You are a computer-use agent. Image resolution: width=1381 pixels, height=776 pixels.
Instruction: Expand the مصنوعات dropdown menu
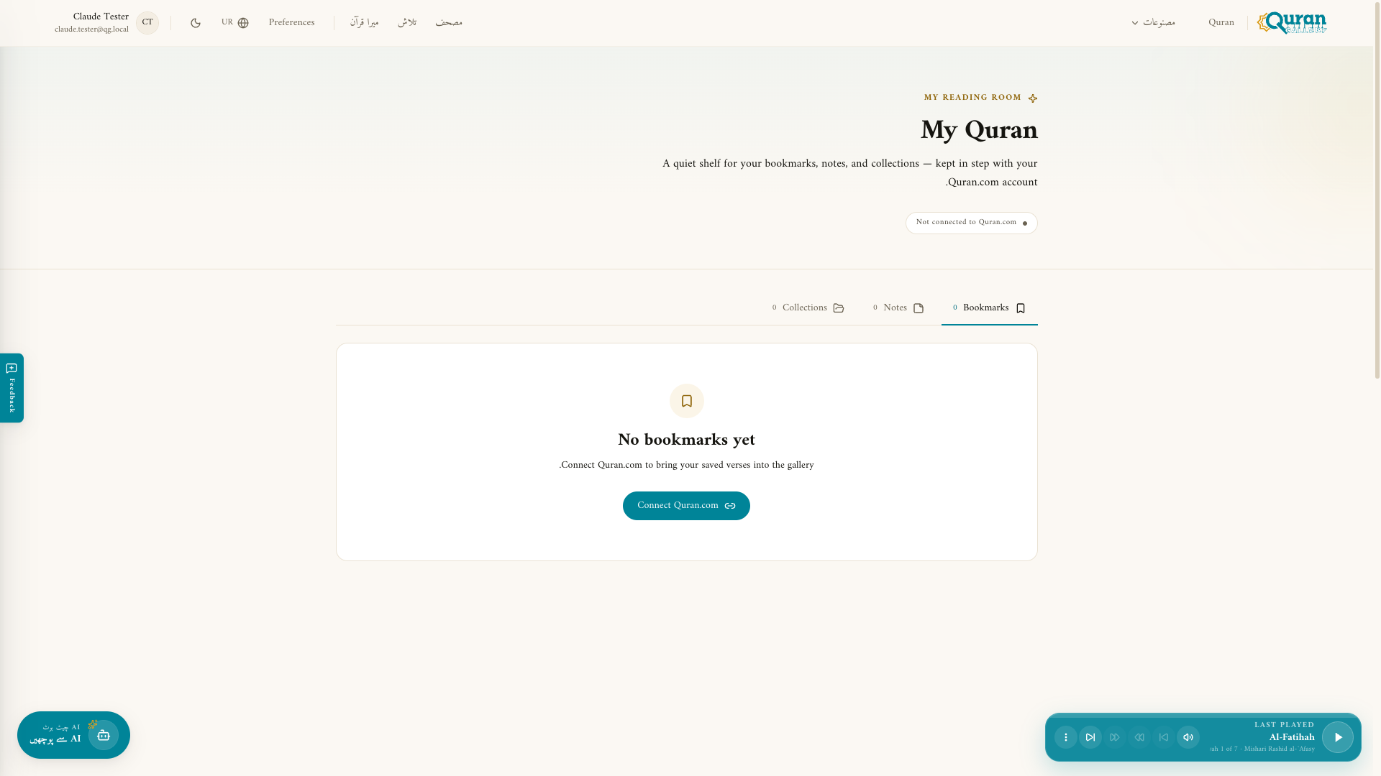tap(1154, 23)
